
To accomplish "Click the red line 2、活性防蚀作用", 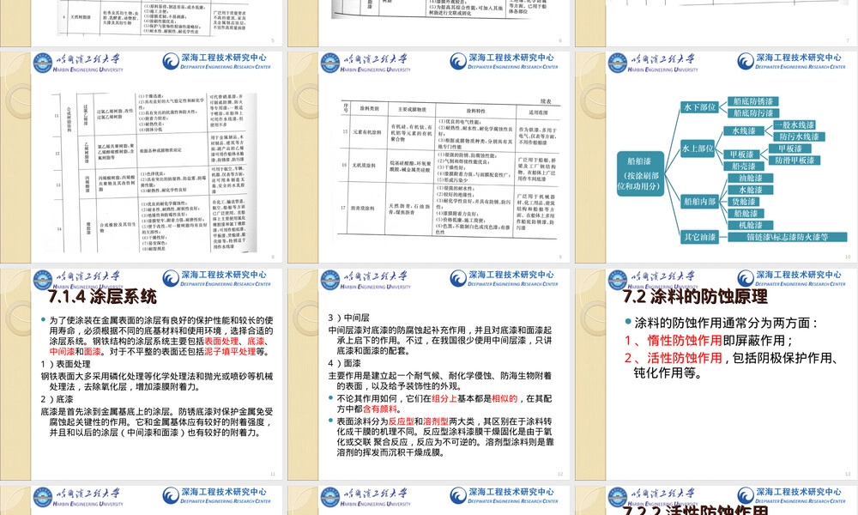I will click(673, 358).
